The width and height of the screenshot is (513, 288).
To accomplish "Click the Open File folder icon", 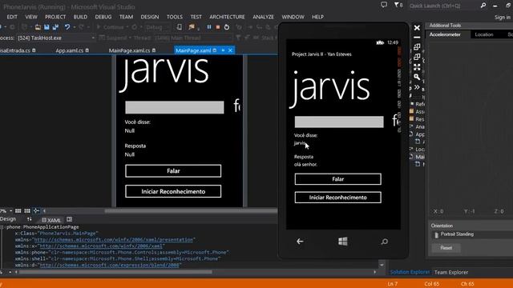I will [x=38, y=27].
